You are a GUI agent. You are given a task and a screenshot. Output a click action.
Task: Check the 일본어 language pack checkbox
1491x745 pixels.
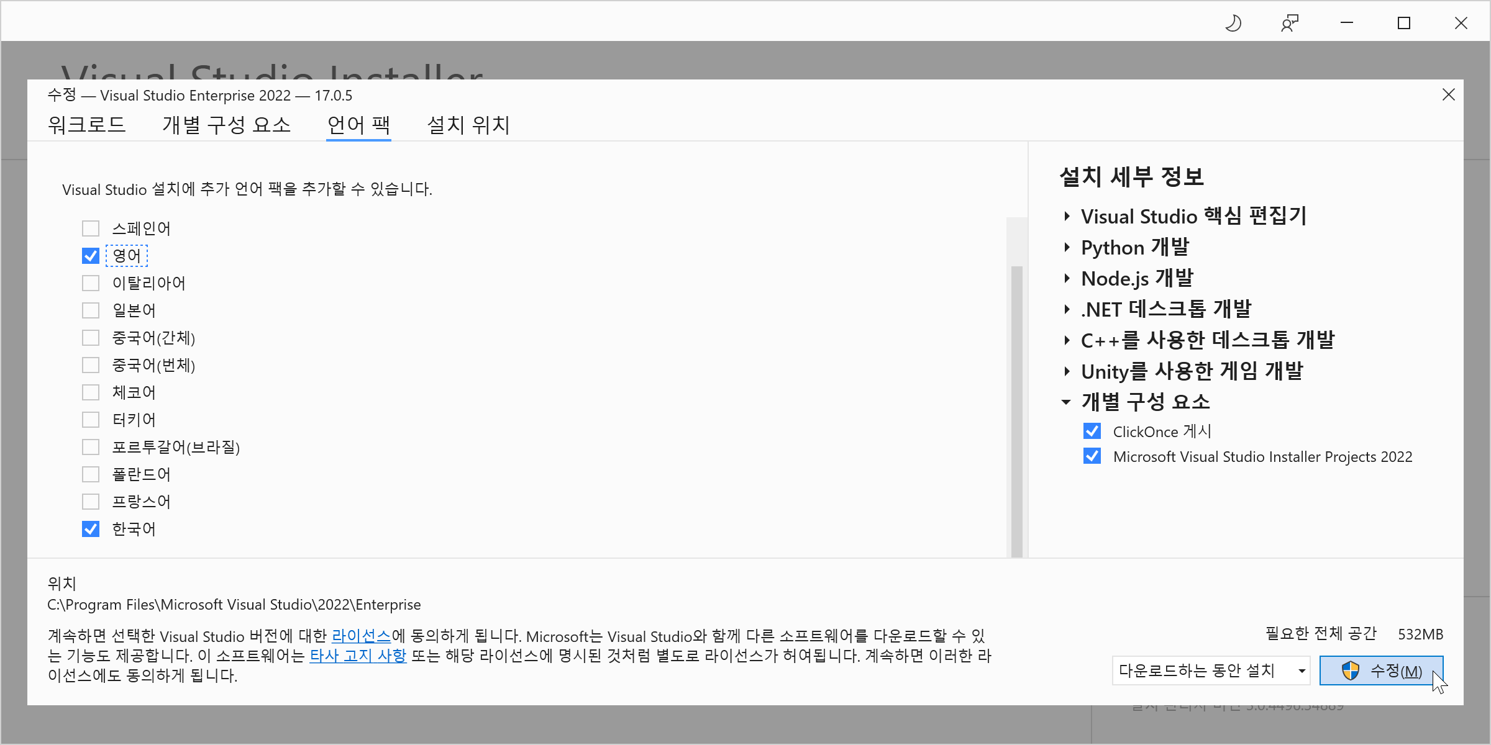(91, 310)
